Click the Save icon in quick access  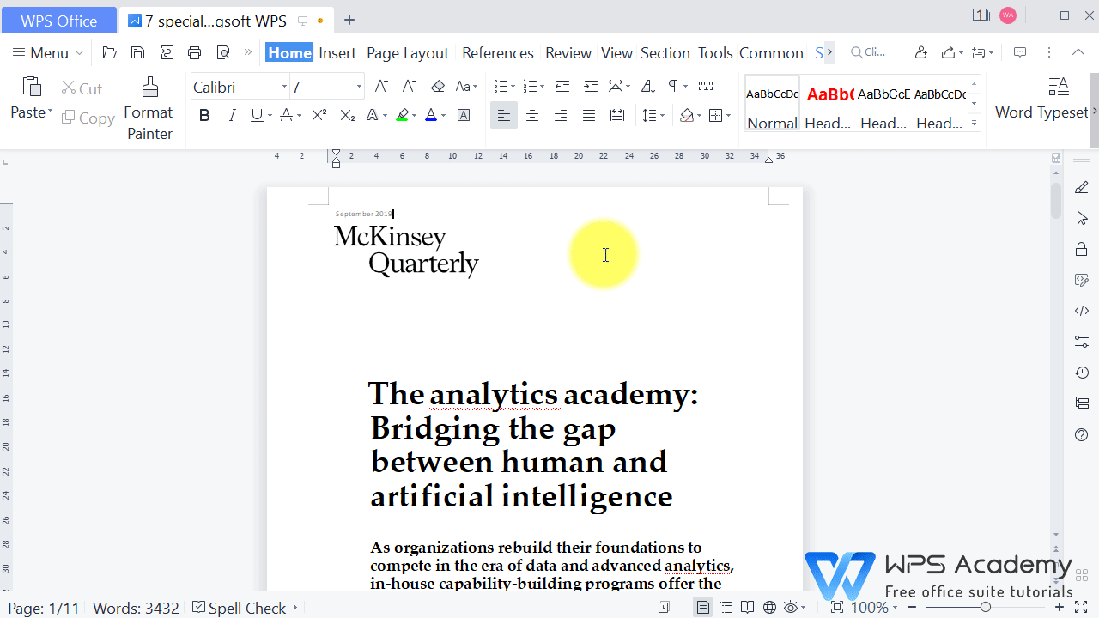pyautogui.click(x=137, y=53)
